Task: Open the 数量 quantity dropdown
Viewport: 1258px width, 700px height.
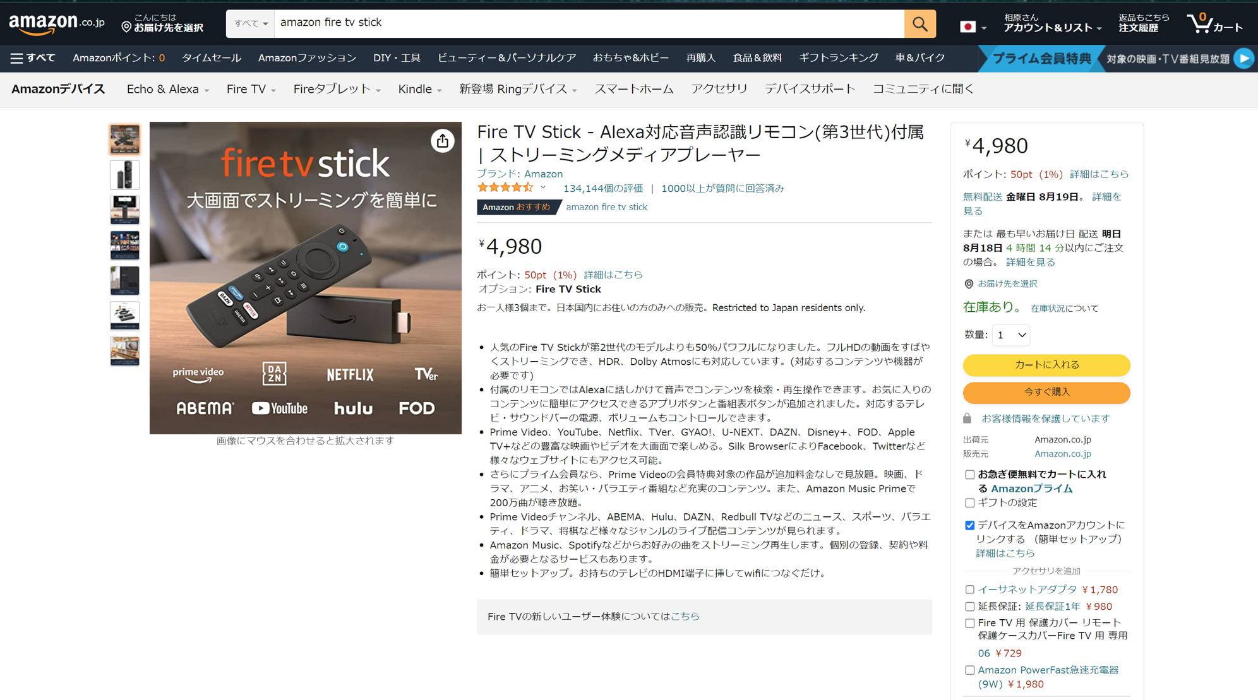Action: point(1010,335)
